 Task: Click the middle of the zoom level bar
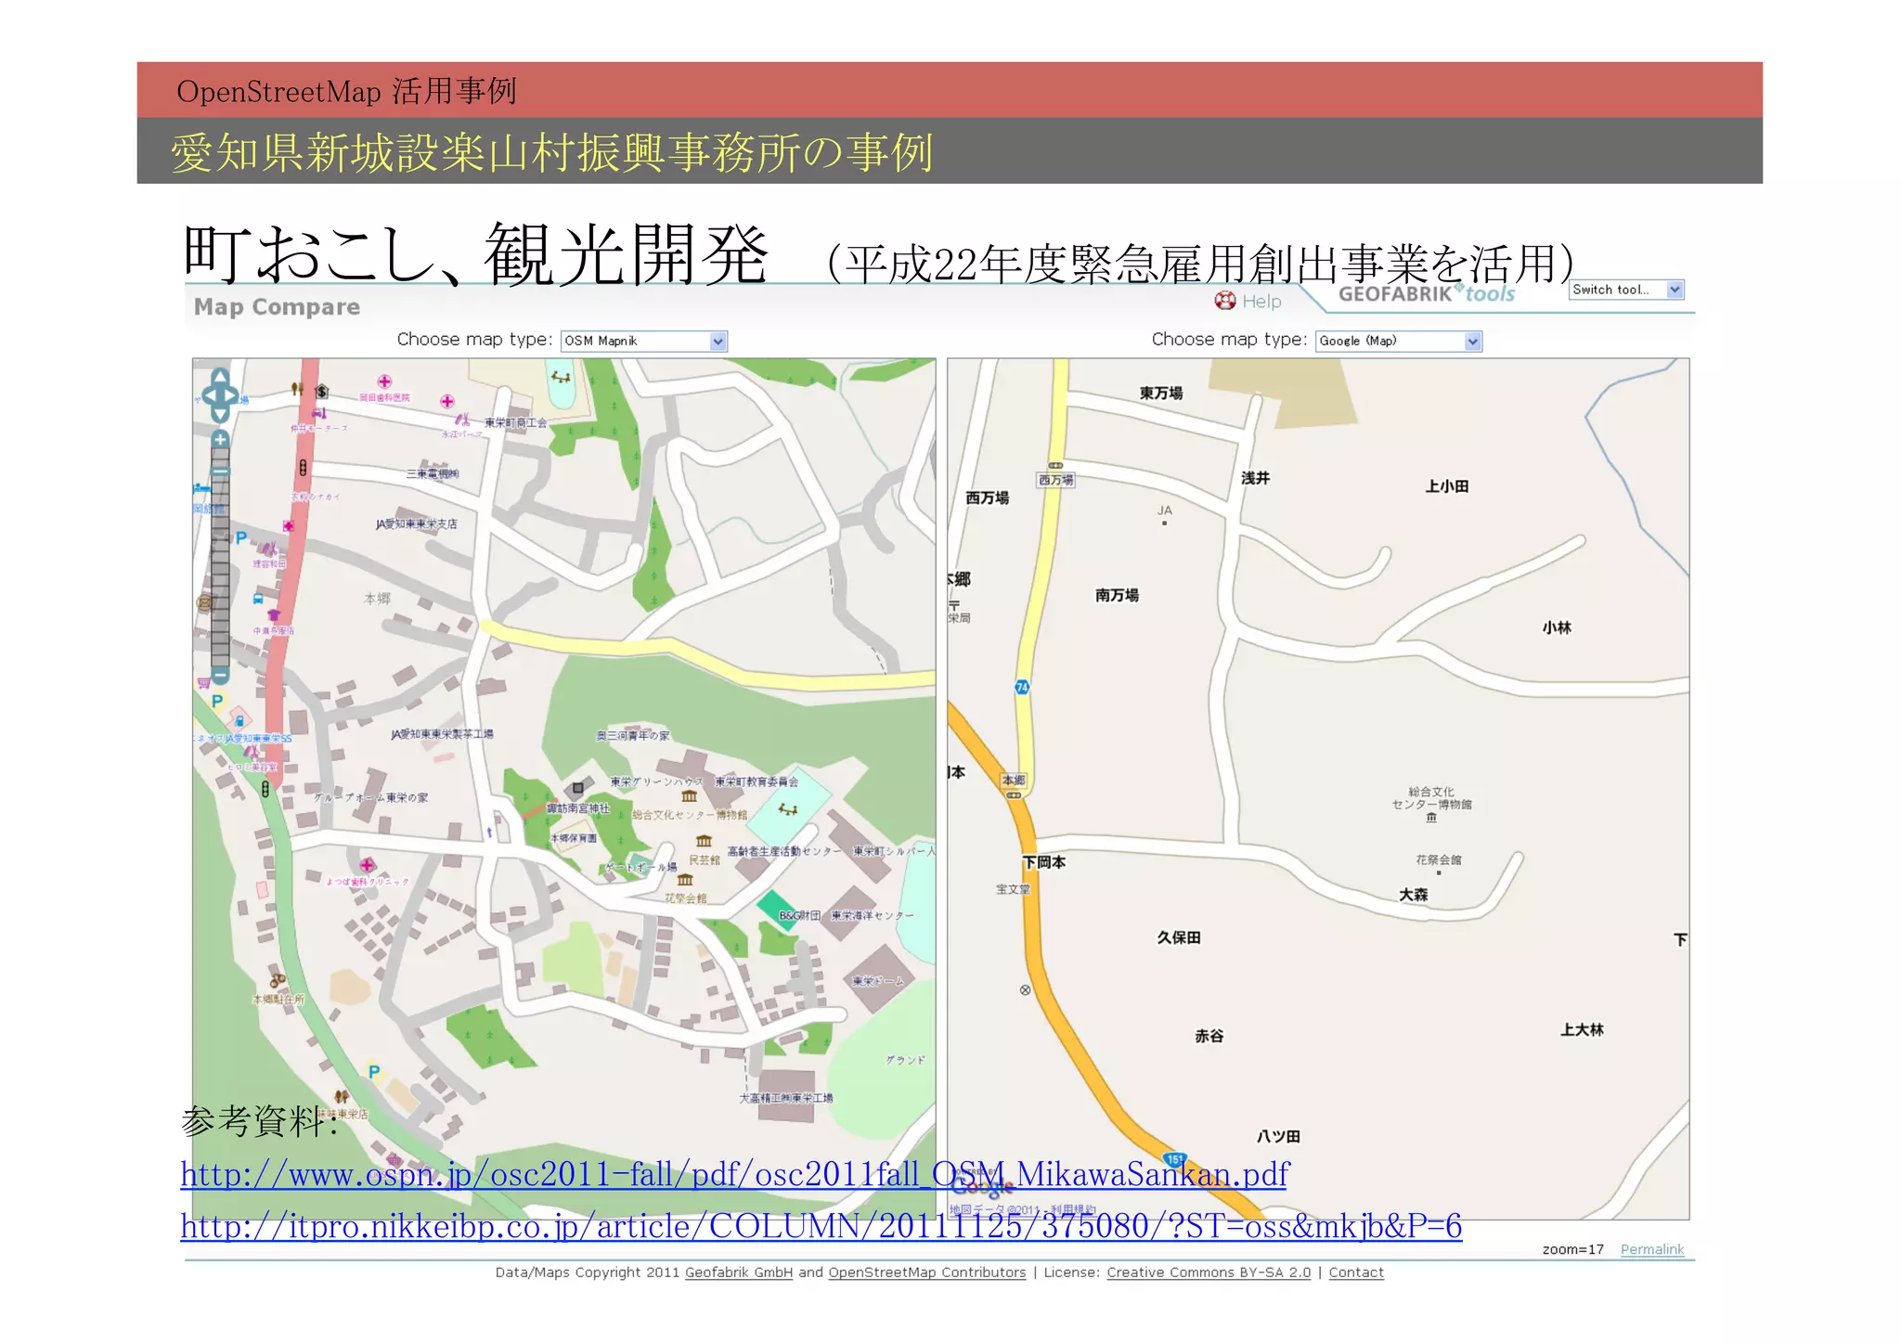220,557
